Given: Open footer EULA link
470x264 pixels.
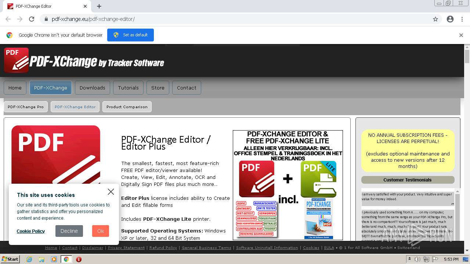Looking at the screenshot, I should point(329,248).
